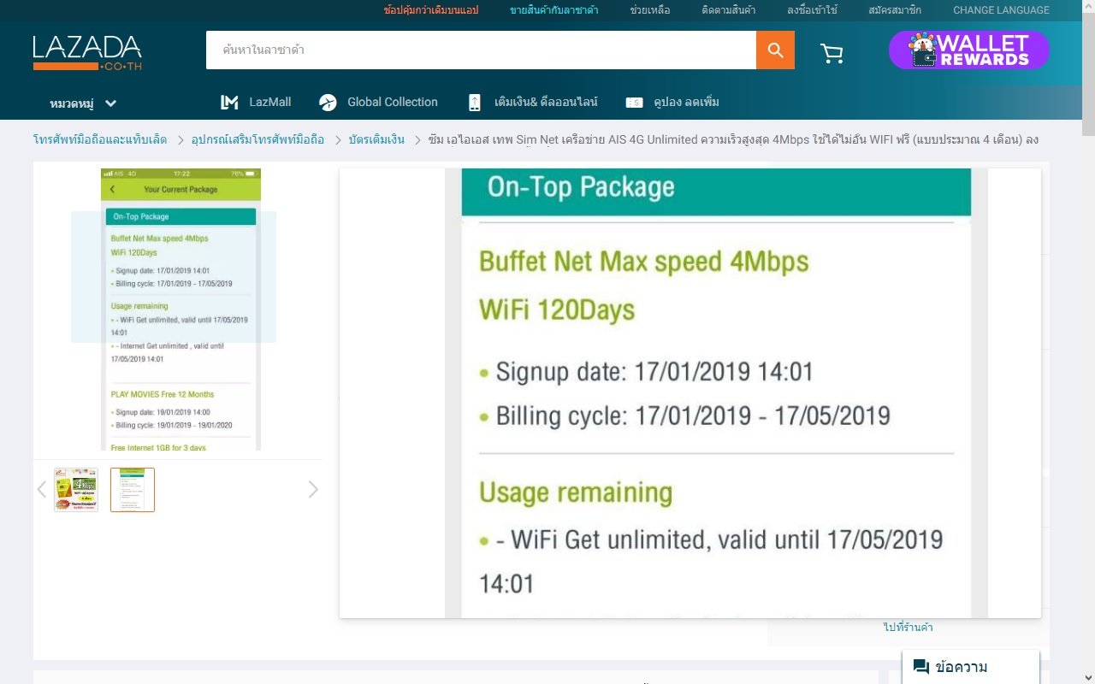Click the Global Collection plane icon
Image resolution: width=1095 pixels, height=684 pixels.
pos(328,103)
